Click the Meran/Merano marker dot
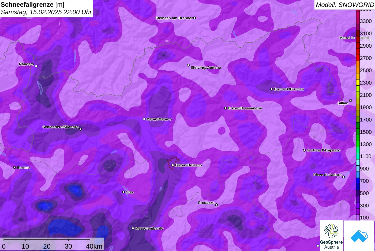 144,119
